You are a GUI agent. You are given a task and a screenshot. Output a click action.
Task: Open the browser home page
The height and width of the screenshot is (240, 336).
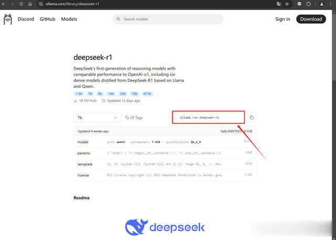click(30, 4)
